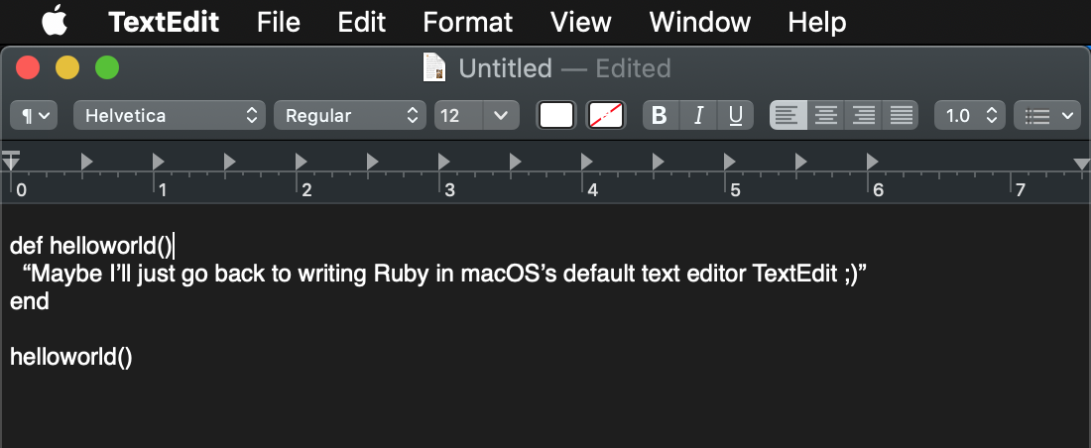
Task: Toggle italic formatting
Action: pos(698,116)
